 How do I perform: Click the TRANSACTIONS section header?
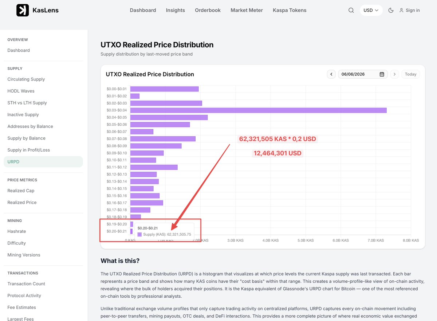[23, 273]
